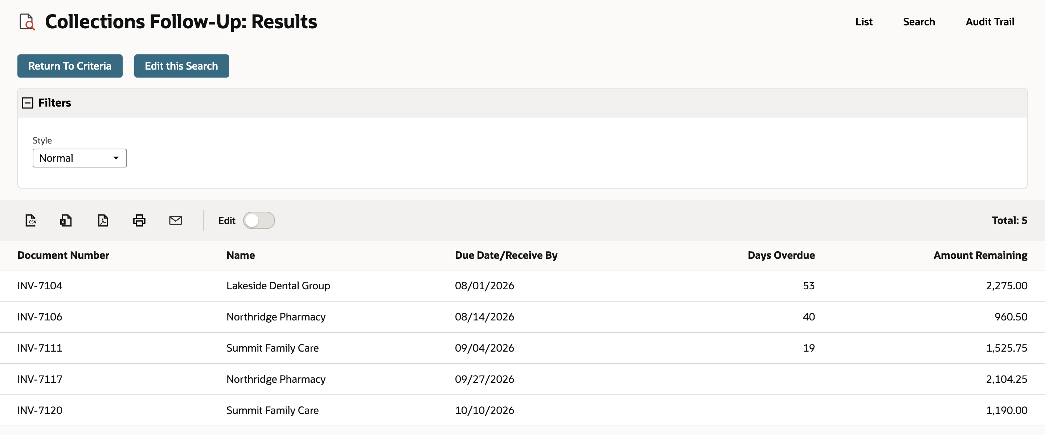Select document INV-7104
Image resolution: width=1045 pixels, height=435 pixels.
(40, 285)
